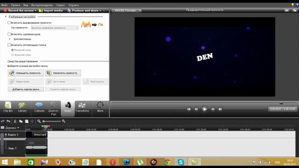
Task: Step backward in preview
Action: (x=196, y=109)
